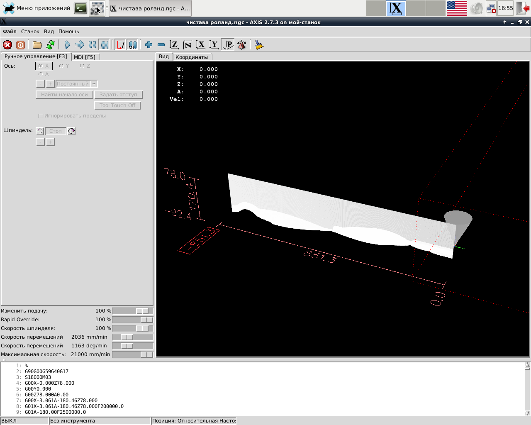Switch to the Координаты tab
The image size is (531, 425).
click(x=191, y=57)
